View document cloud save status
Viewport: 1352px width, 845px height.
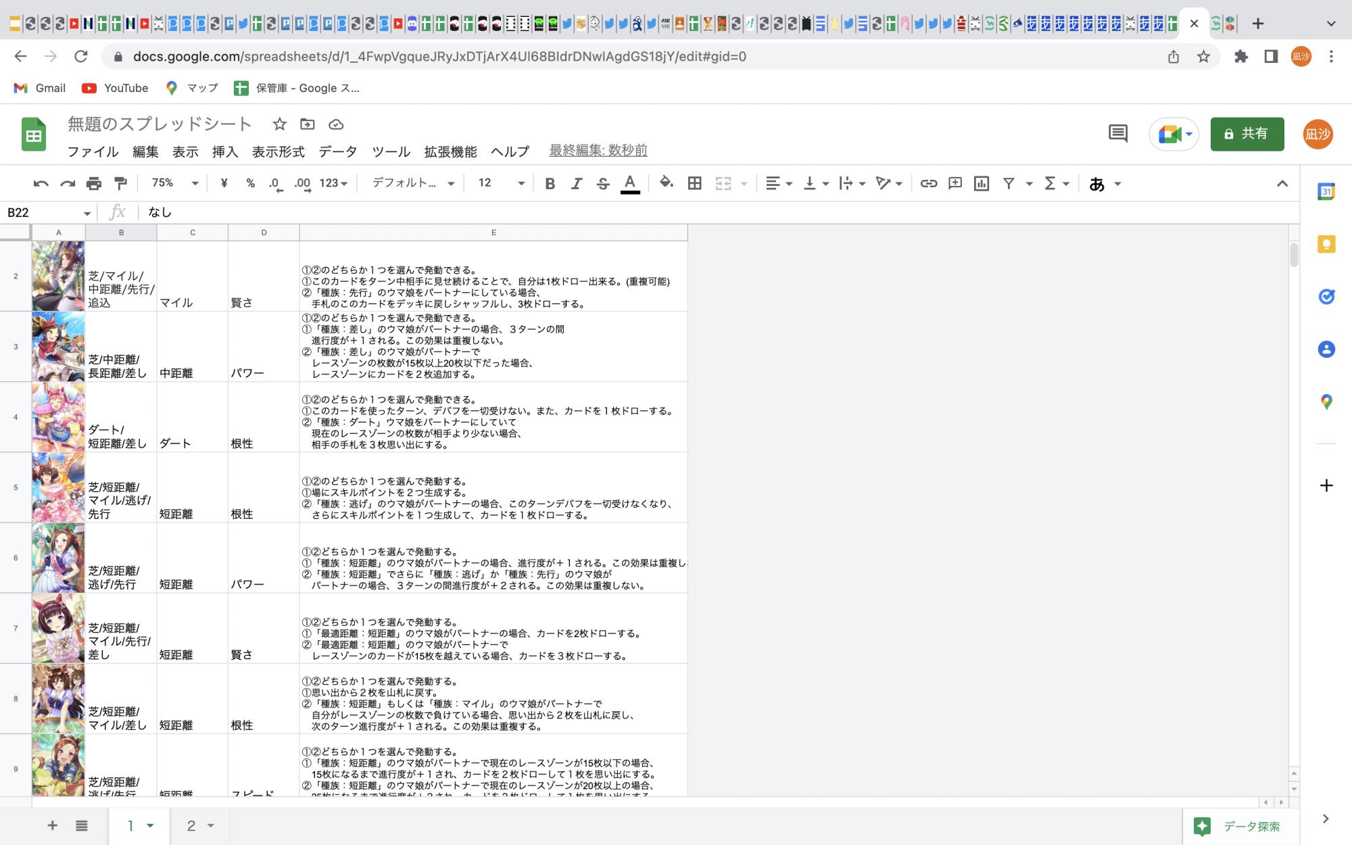(x=336, y=124)
